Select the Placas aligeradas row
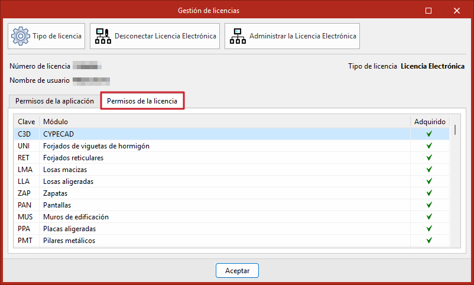The width and height of the screenshot is (474, 285). pyautogui.click(x=232, y=228)
